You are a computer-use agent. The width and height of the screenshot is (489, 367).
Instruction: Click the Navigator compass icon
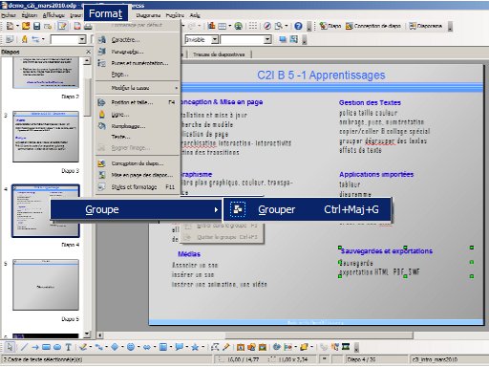coord(267,26)
